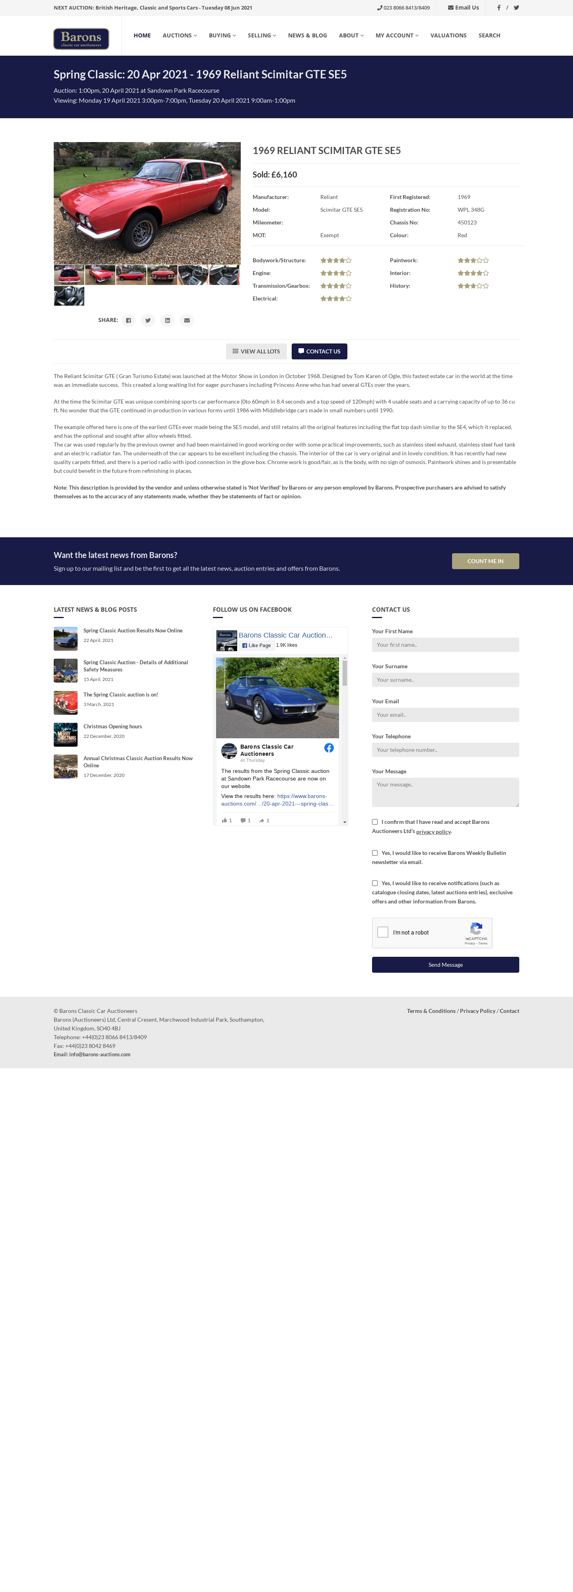Check the I'm not a robot box
573x1592 pixels.
click(383, 932)
